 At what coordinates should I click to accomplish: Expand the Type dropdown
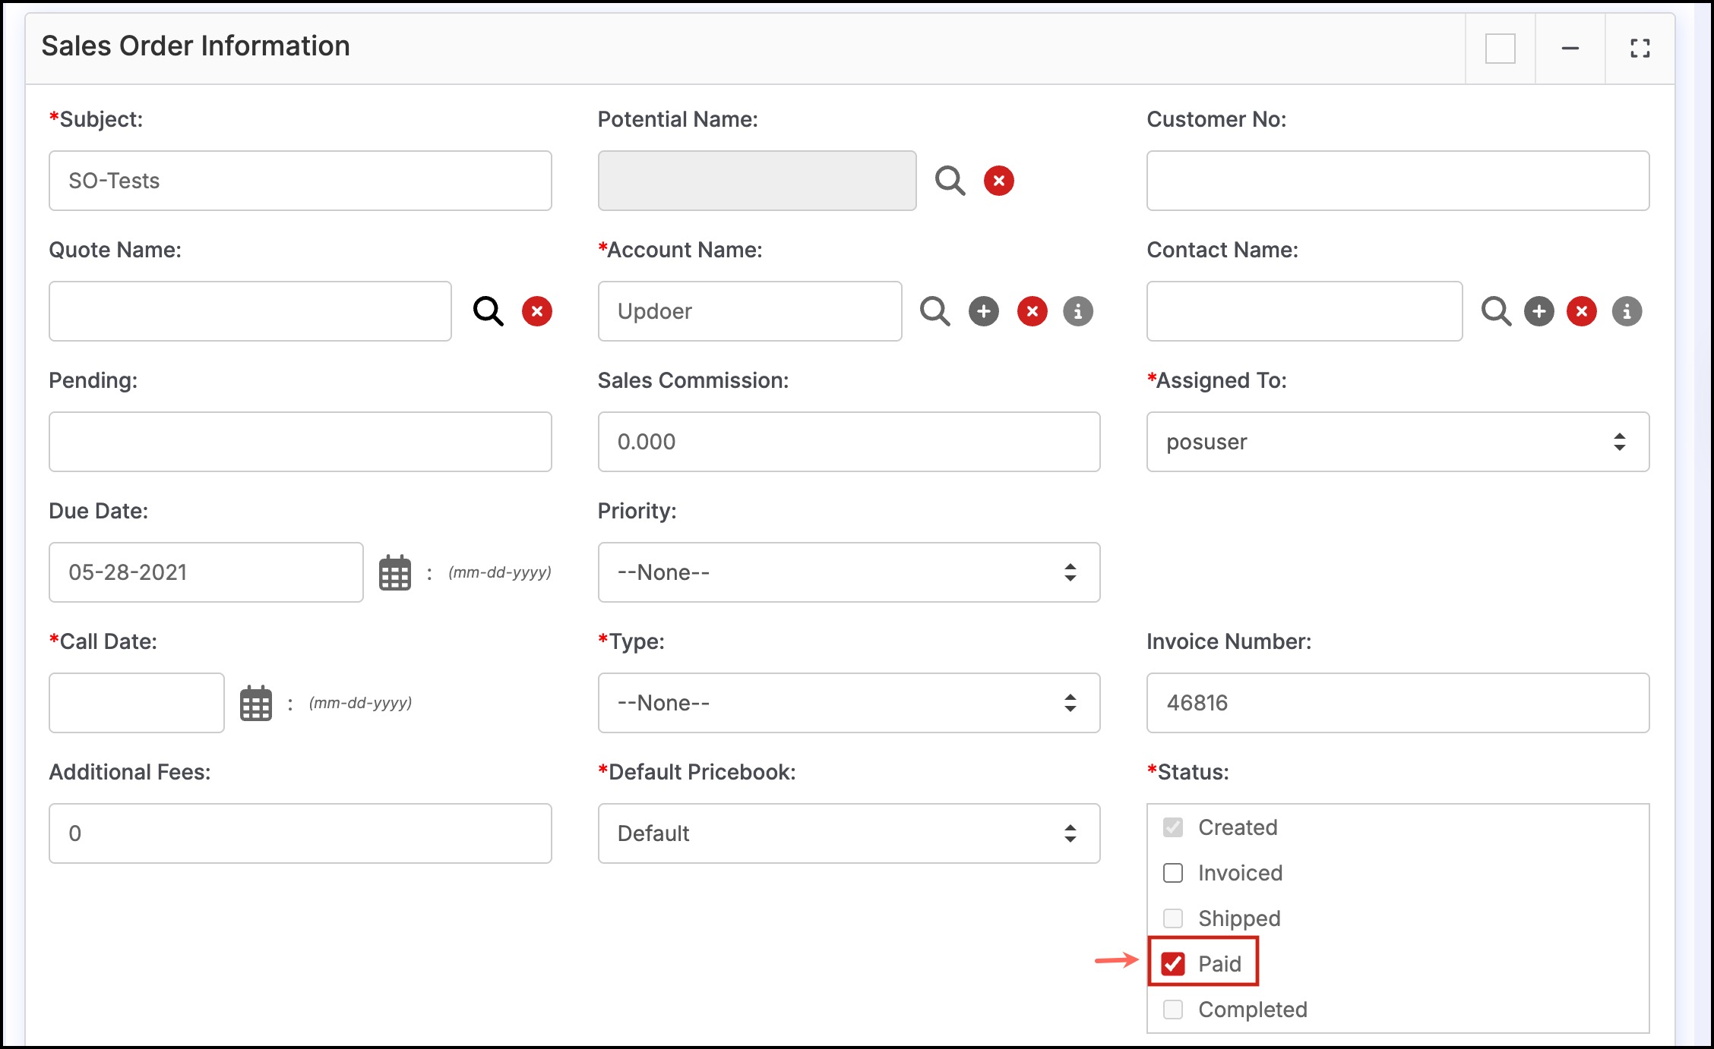coord(848,703)
